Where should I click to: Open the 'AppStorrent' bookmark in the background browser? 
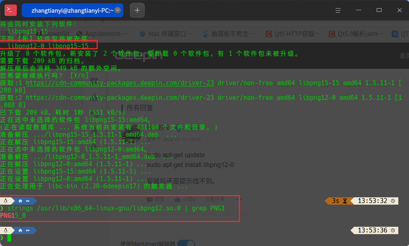[102, 34]
